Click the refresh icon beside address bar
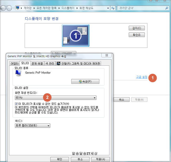171x162 pixels. click(x=113, y=8)
